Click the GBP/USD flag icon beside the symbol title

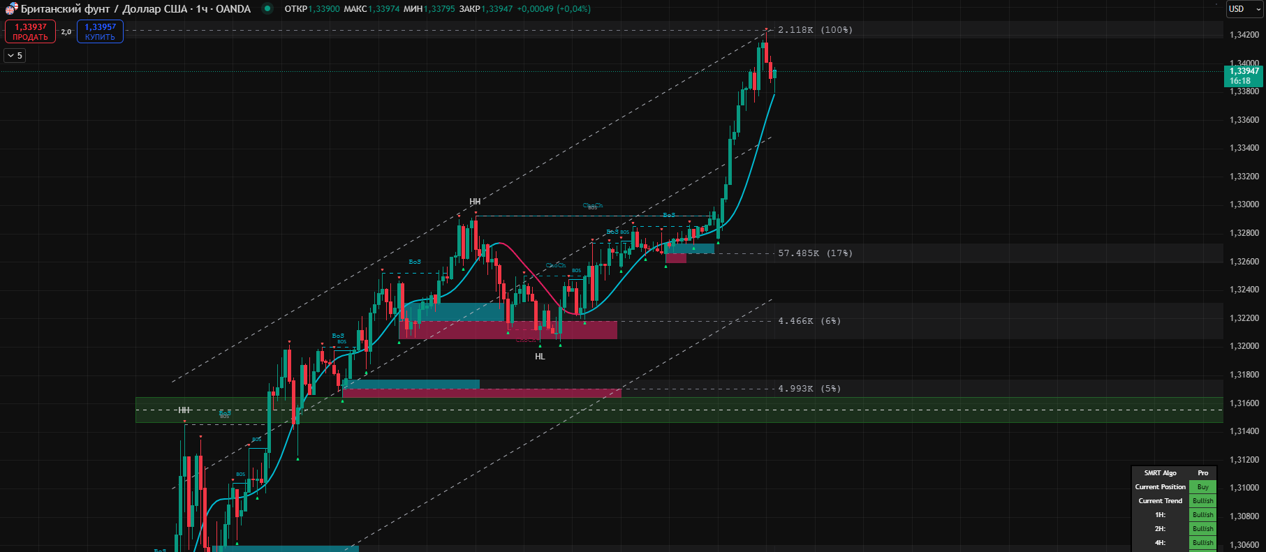tap(11, 9)
